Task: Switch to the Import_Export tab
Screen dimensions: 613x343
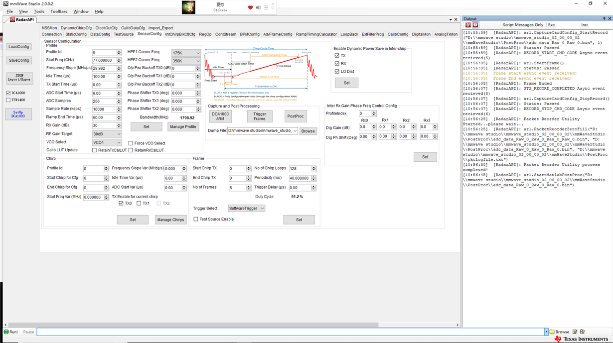Action: (160, 28)
